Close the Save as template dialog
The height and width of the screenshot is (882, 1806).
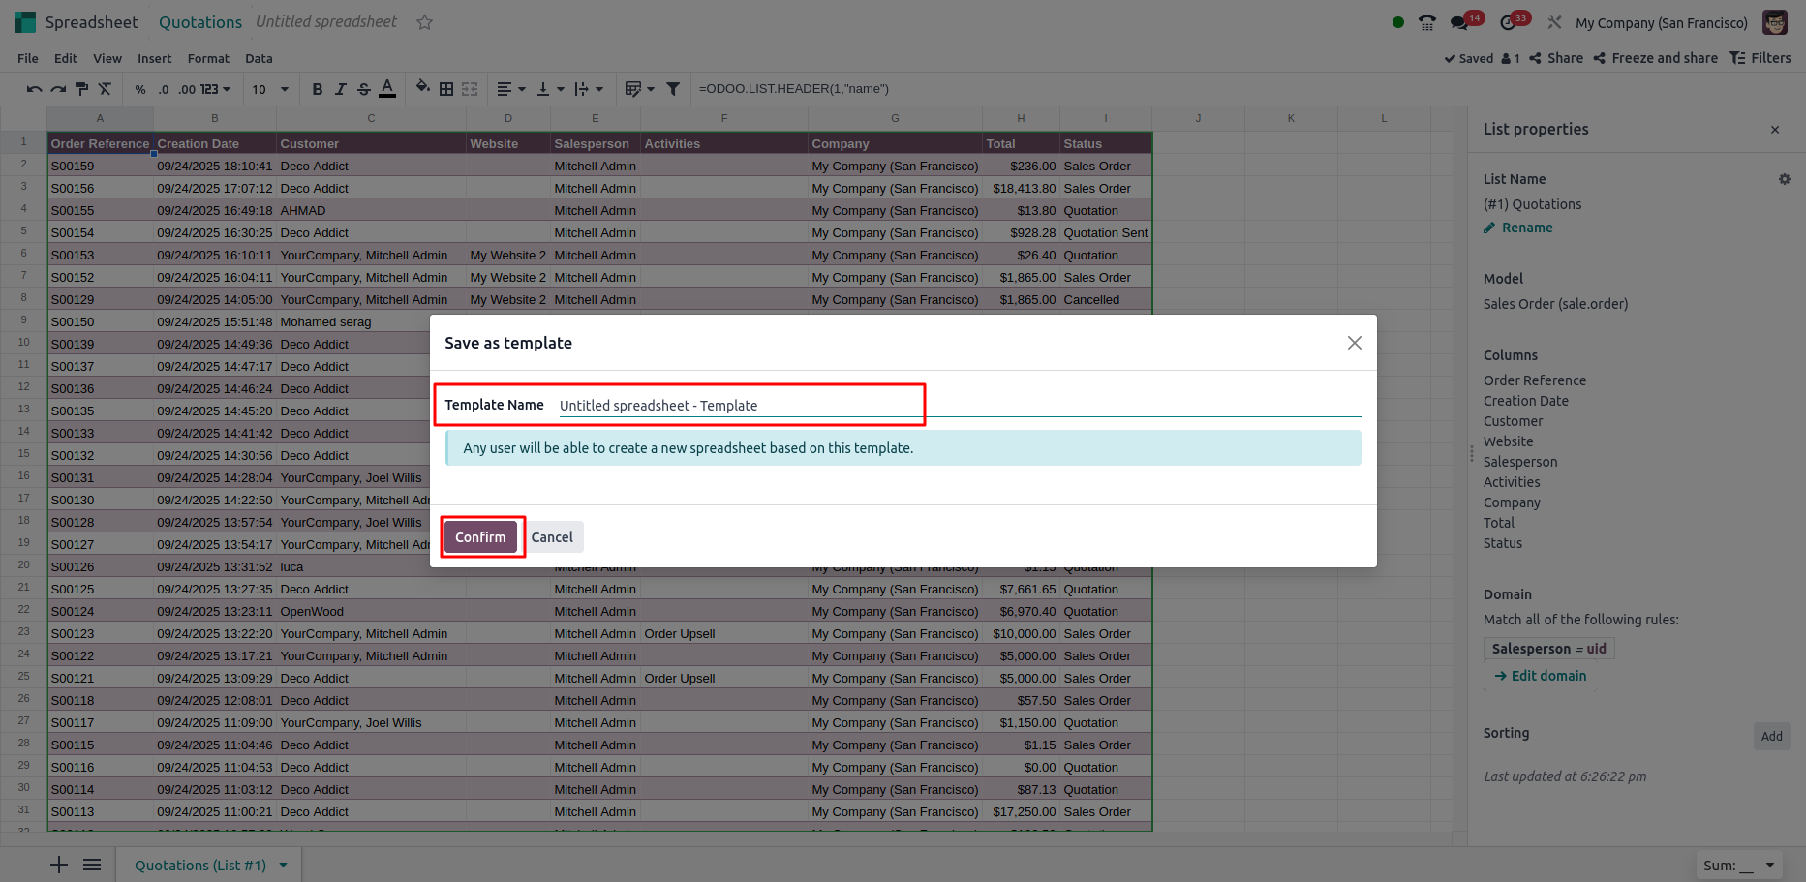pos(1354,343)
